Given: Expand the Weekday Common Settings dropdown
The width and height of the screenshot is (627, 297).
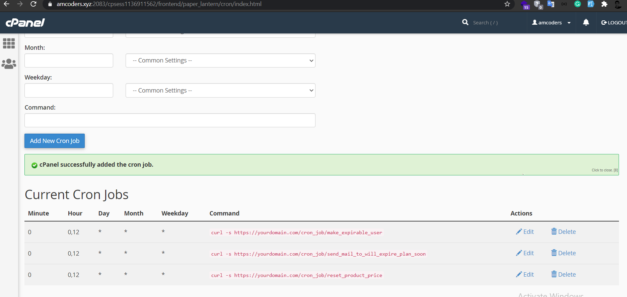Looking at the screenshot, I should (220, 91).
